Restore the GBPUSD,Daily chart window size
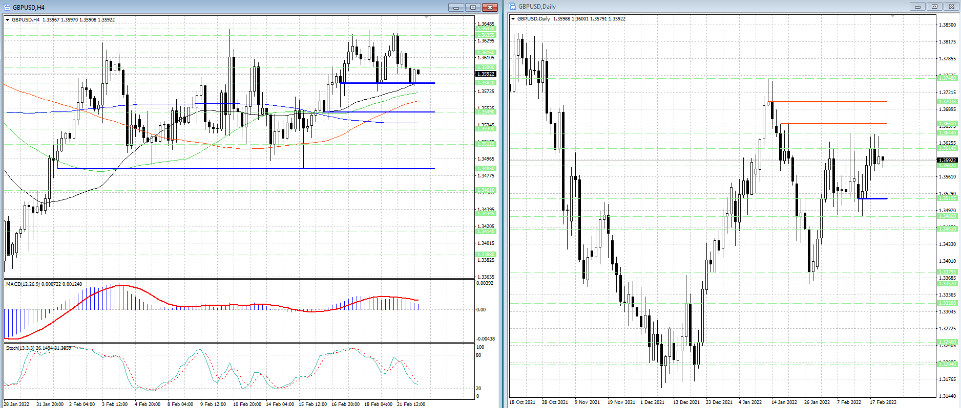Image resolution: width=961 pixels, height=408 pixels. tap(934, 7)
